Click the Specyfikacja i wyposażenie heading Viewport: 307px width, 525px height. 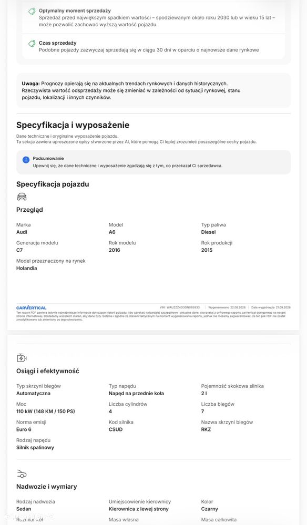pos(73,125)
